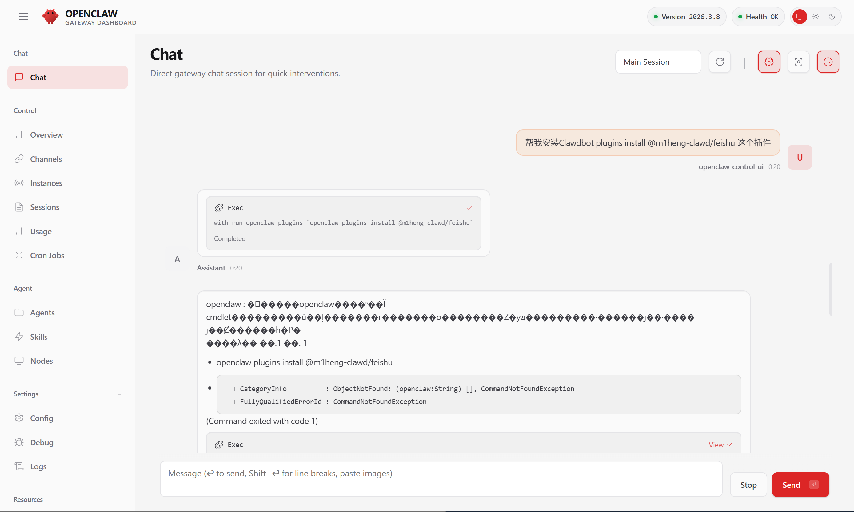
Task: Click the Stop button
Action: click(748, 485)
